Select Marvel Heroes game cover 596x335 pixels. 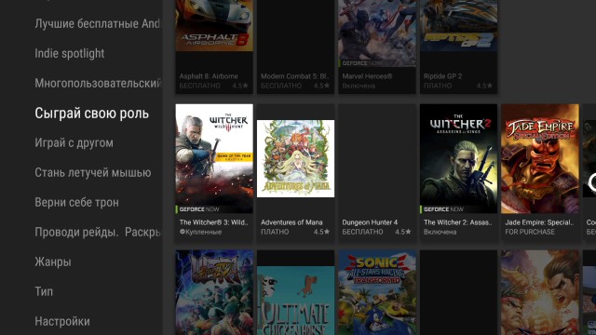(x=377, y=33)
